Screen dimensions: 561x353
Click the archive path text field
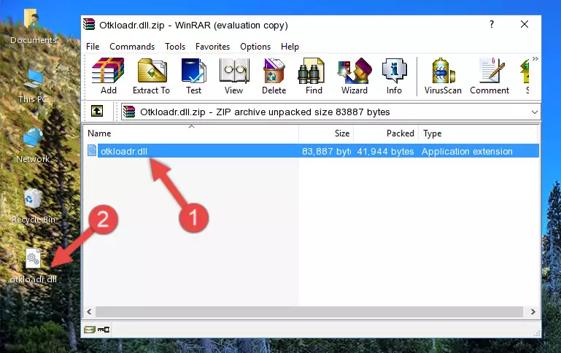pos(331,112)
